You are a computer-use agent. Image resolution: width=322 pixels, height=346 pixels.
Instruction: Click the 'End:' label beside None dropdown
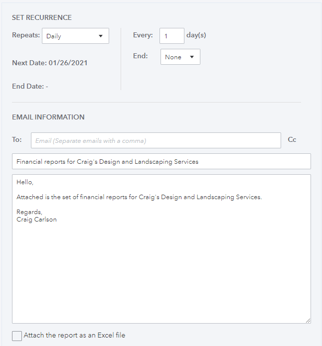(141, 56)
